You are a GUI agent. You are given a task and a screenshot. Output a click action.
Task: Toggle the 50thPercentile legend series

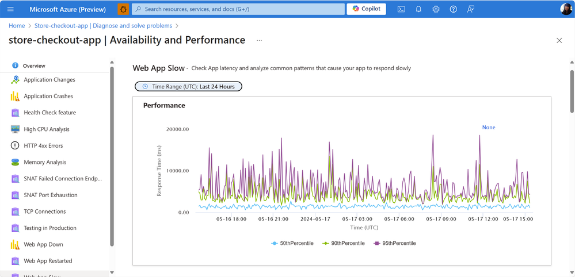[292, 243]
